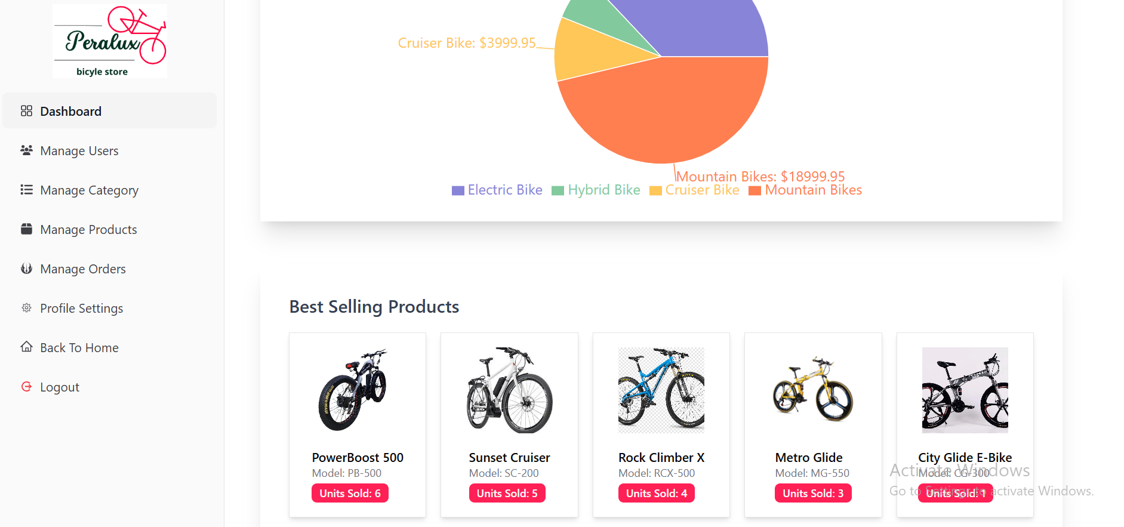Click the Profile Settings gear icon

point(26,308)
